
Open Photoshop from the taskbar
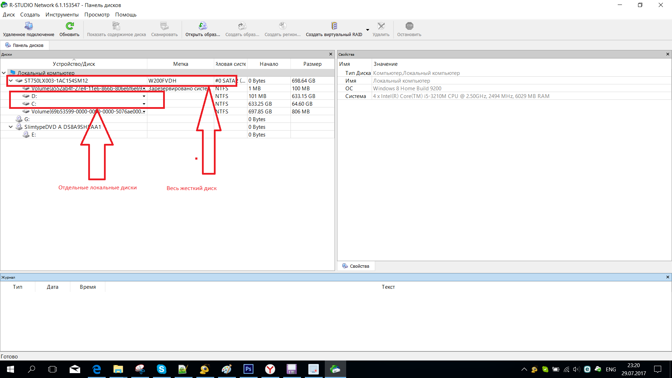pyautogui.click(x=248, y=369)
